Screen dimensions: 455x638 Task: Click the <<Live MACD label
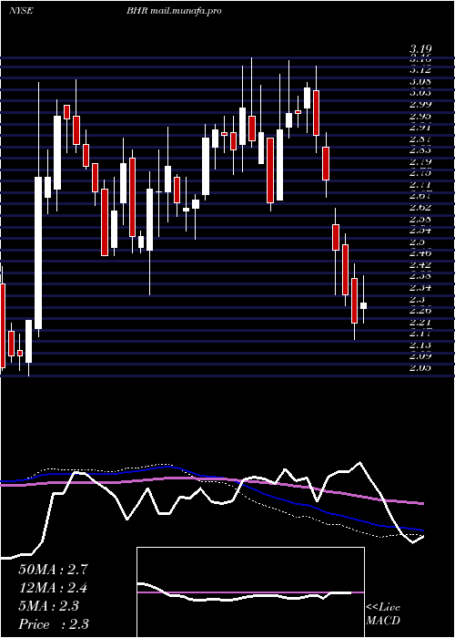pos(383,614)
